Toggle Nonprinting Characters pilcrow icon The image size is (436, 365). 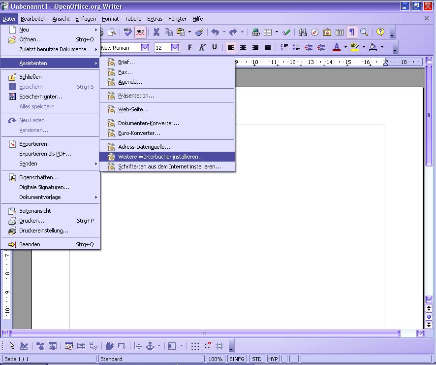tap(352, 33)
